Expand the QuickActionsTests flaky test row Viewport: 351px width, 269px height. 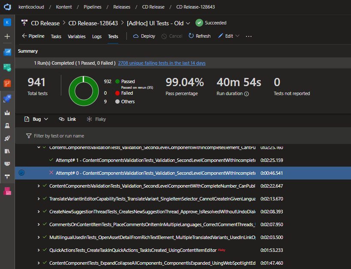click(39, 250)
